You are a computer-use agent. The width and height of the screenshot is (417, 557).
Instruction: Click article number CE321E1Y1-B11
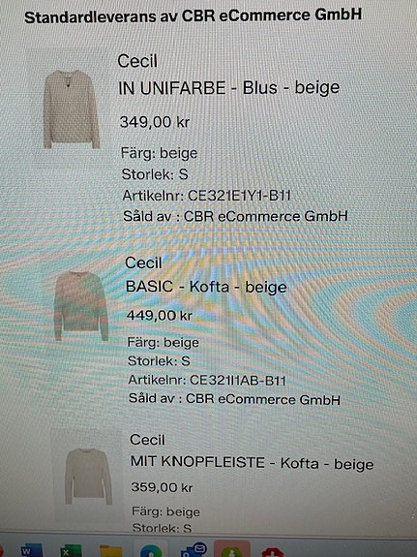tap(239, 196)
